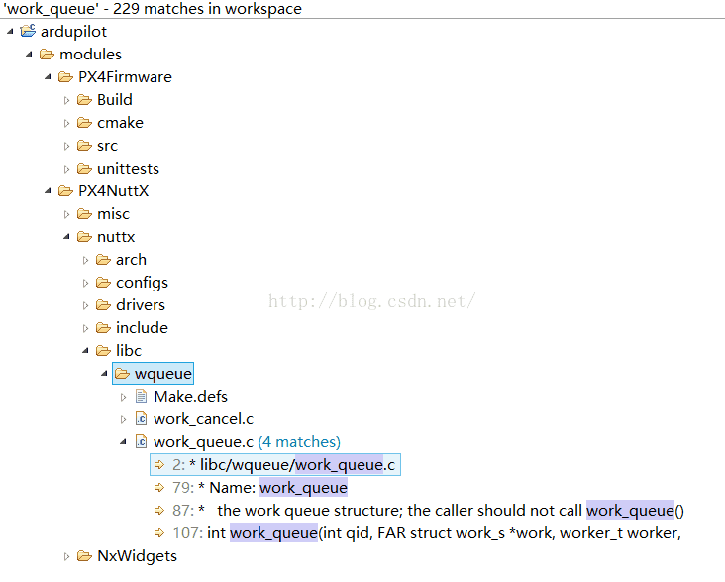Image resolution: width=725 pixels, height=582 pixels.
Task: Click the misc folder icon
Action: click(84, 213)
